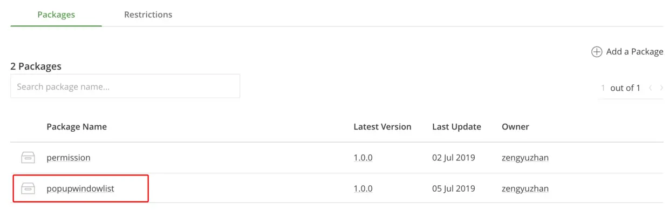The width and height of the screenshot is (669, 223).
Task: Click the plus circle icon for Add a Package
Action: 597,52
